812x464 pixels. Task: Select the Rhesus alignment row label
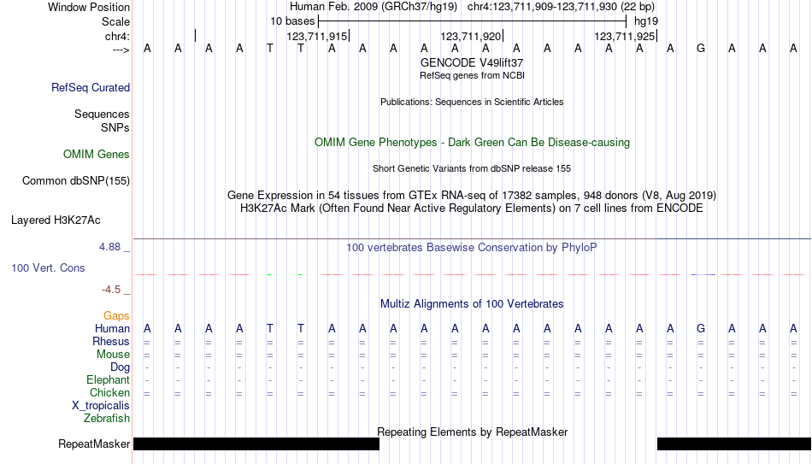111,342
